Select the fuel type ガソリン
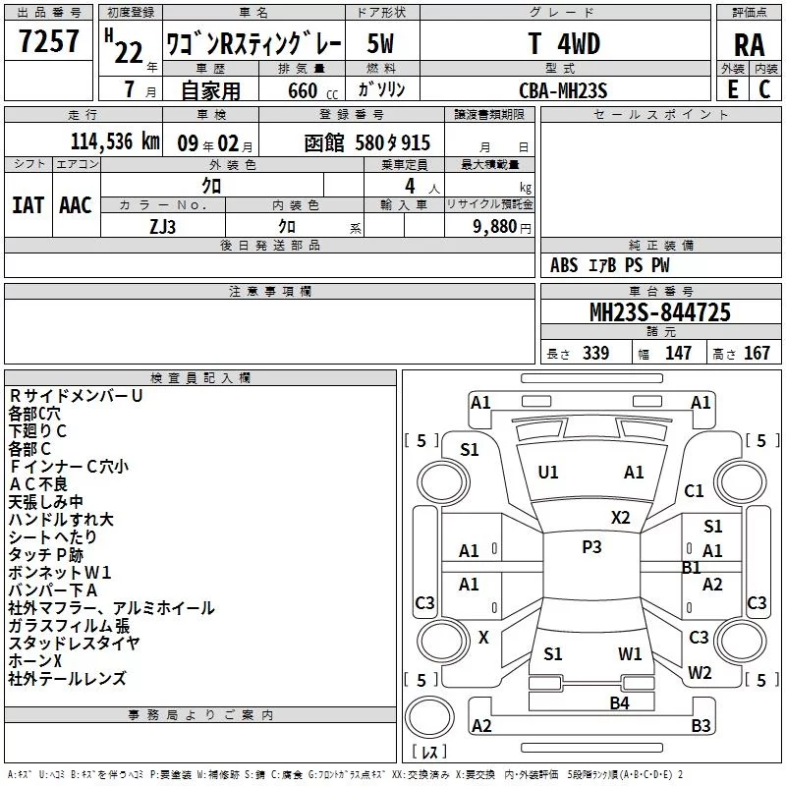786x786 pixels. (x=381, y=89)
